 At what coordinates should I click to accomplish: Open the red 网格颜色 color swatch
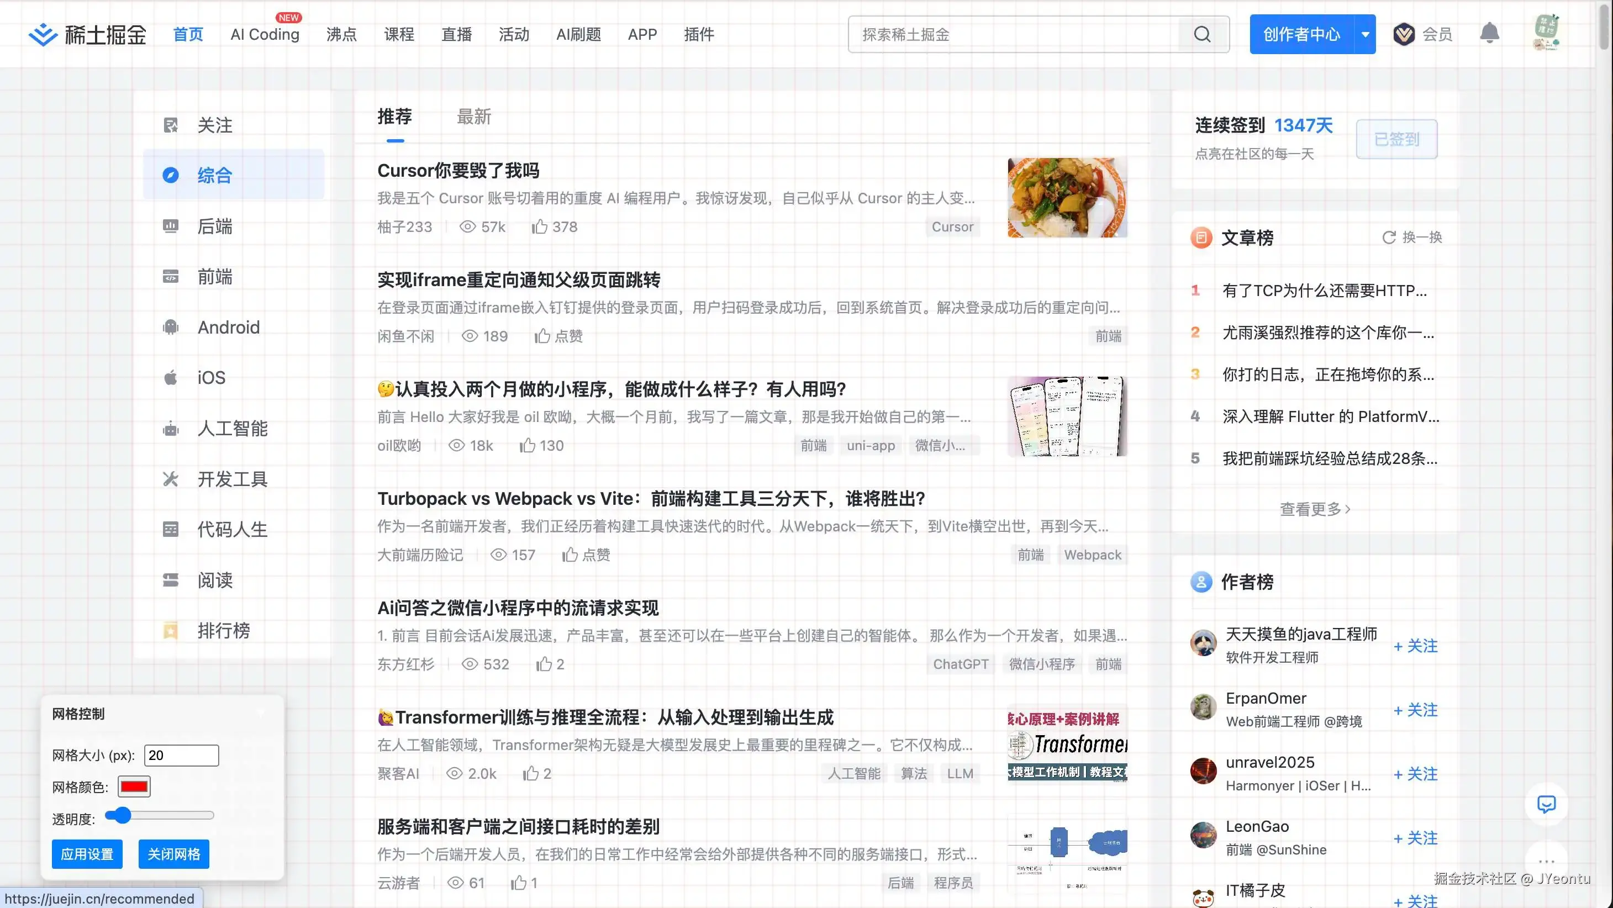[x=134, y=786]
